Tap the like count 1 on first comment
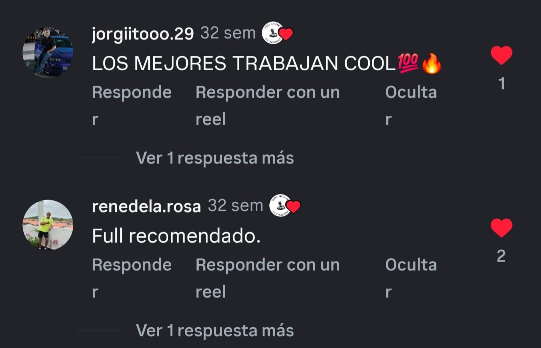 point(502,83)
